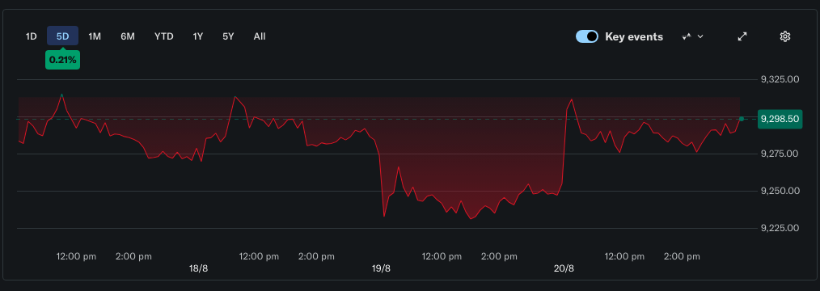Click the 20/8 date label
820x291 pixels.
564,268
